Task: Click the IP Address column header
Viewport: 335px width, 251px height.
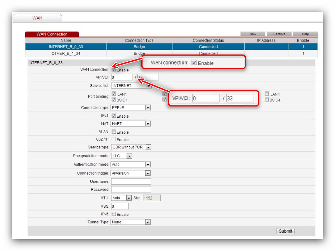Action: 266,41
